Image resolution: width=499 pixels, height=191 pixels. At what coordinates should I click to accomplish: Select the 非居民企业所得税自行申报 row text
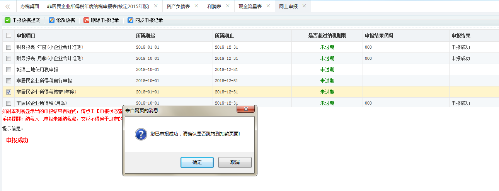coord(44,81)
